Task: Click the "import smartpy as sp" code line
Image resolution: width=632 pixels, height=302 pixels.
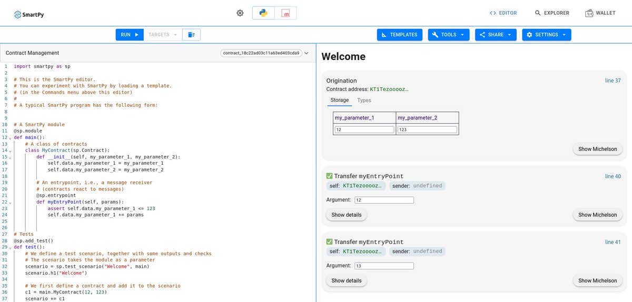Action: pyautogui.click(x=42, y=67)
